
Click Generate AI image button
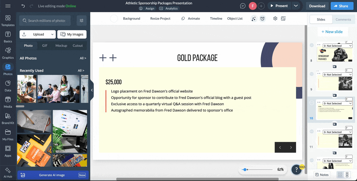click(52, 175)
